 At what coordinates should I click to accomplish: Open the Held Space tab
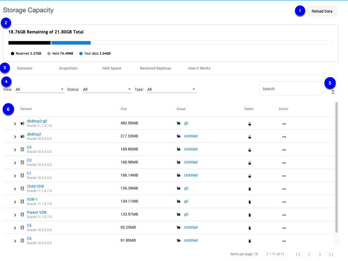[111, 68]
